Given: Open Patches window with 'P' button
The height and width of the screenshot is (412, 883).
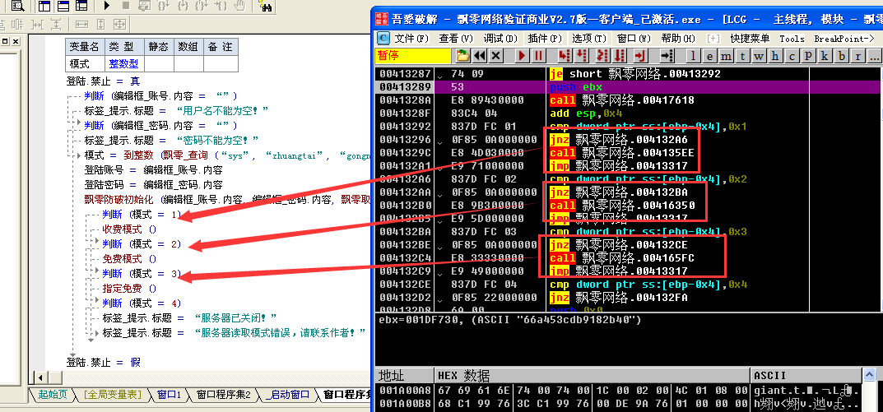Looking at the screenshot, I should [x=809, y=56].
